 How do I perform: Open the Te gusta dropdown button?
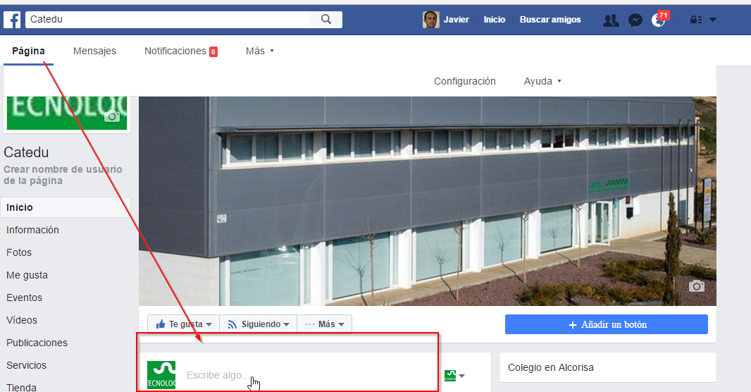point(184,324)
